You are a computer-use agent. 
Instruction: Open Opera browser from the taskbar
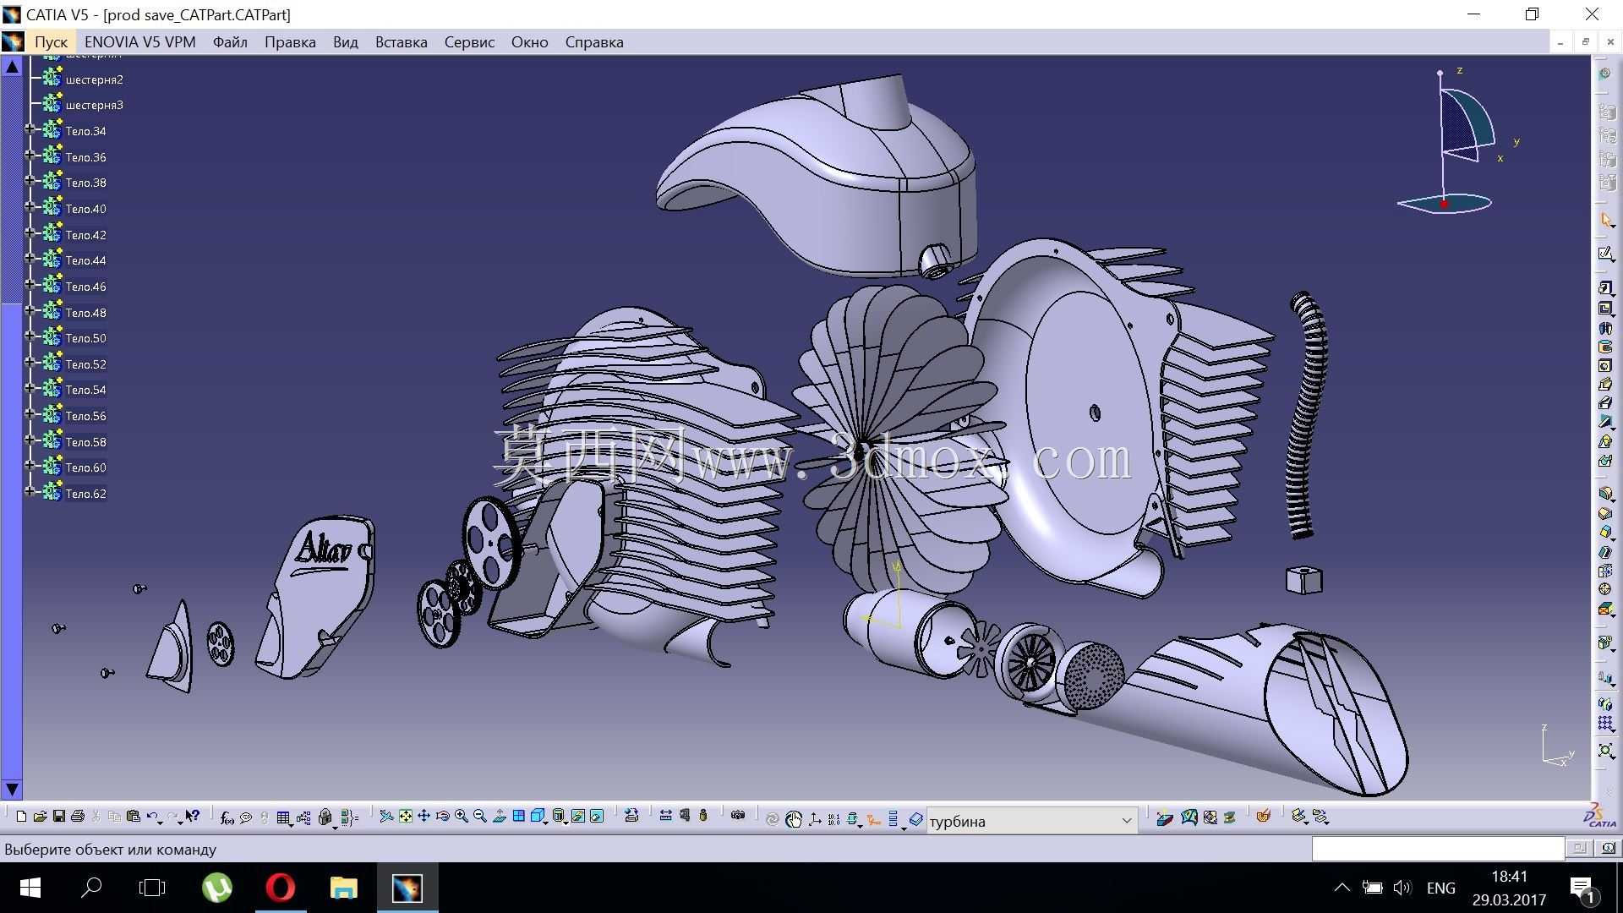[x=281, y=888]
